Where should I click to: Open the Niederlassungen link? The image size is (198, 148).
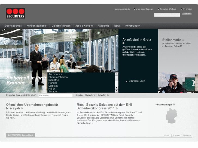click(164, 105)
